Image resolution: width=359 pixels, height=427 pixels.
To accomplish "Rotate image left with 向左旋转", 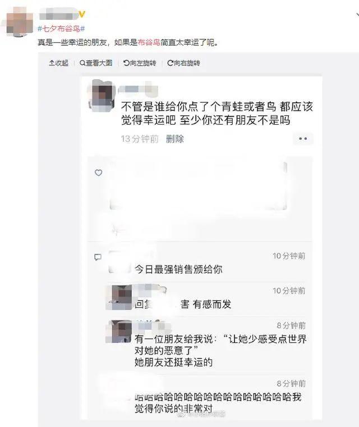I will [x=140, y=63].
